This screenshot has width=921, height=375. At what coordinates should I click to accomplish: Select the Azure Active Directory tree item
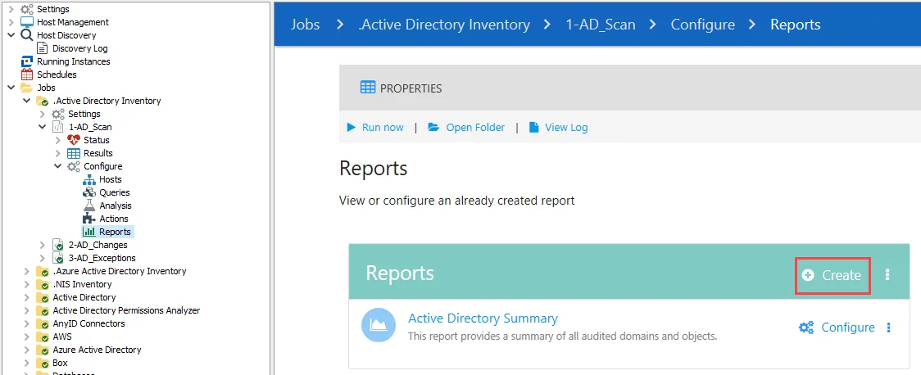pyautogui.click(x=97, y=350)
